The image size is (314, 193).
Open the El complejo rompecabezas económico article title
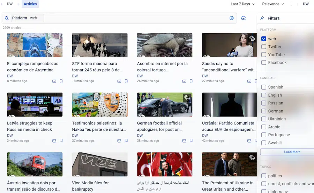click(33, 67)
